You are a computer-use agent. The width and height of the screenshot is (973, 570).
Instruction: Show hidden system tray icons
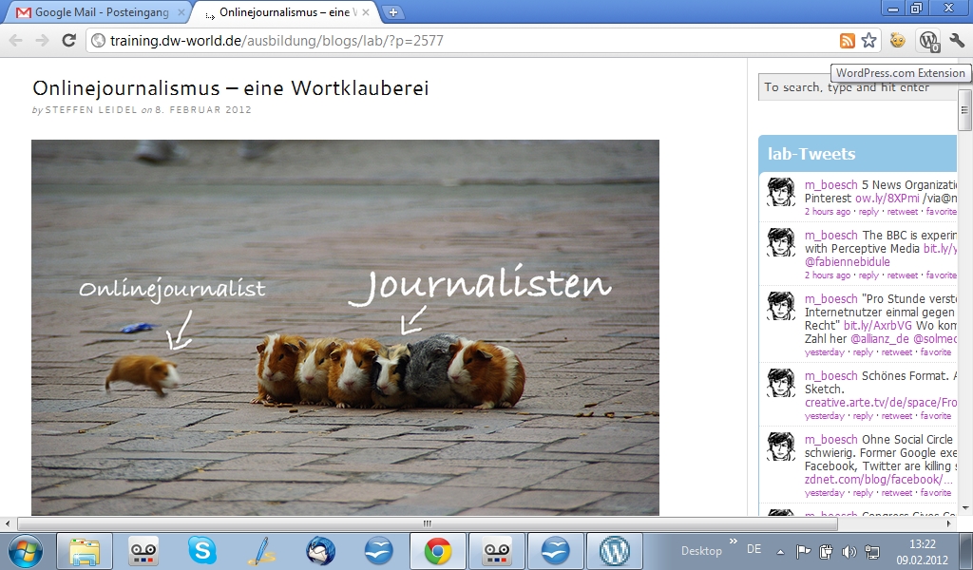780,551
